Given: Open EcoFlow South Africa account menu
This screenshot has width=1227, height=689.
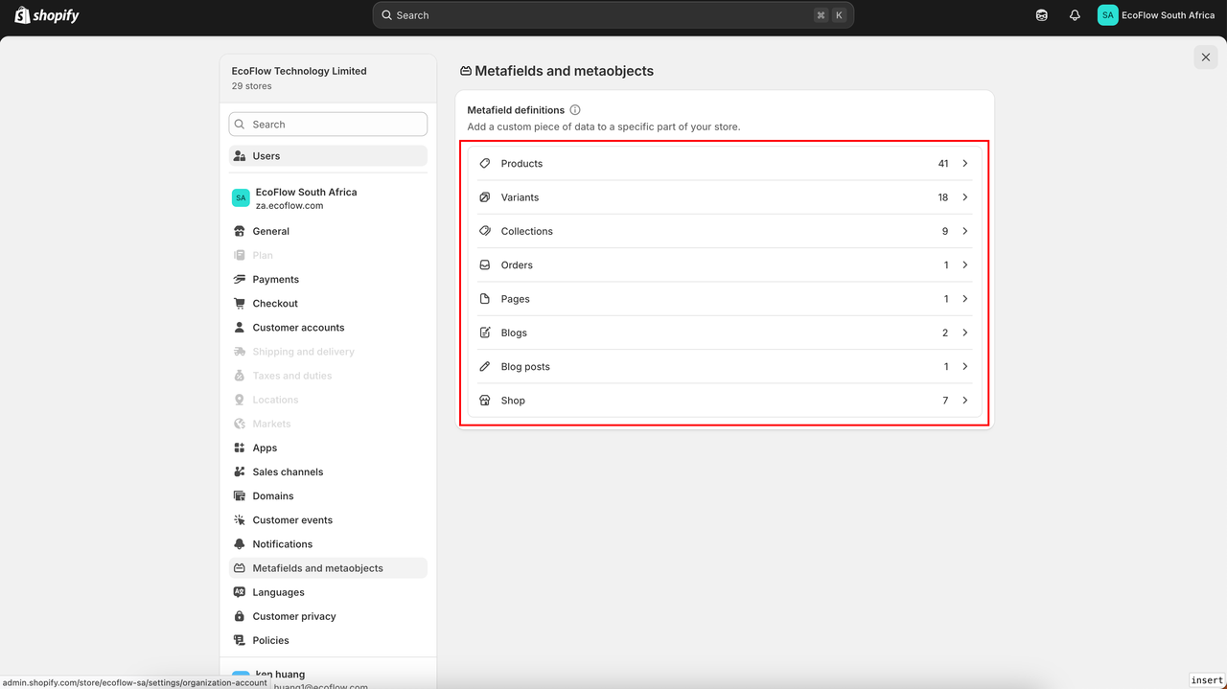Looking at the screenshot, I should tap(1156, 15).
